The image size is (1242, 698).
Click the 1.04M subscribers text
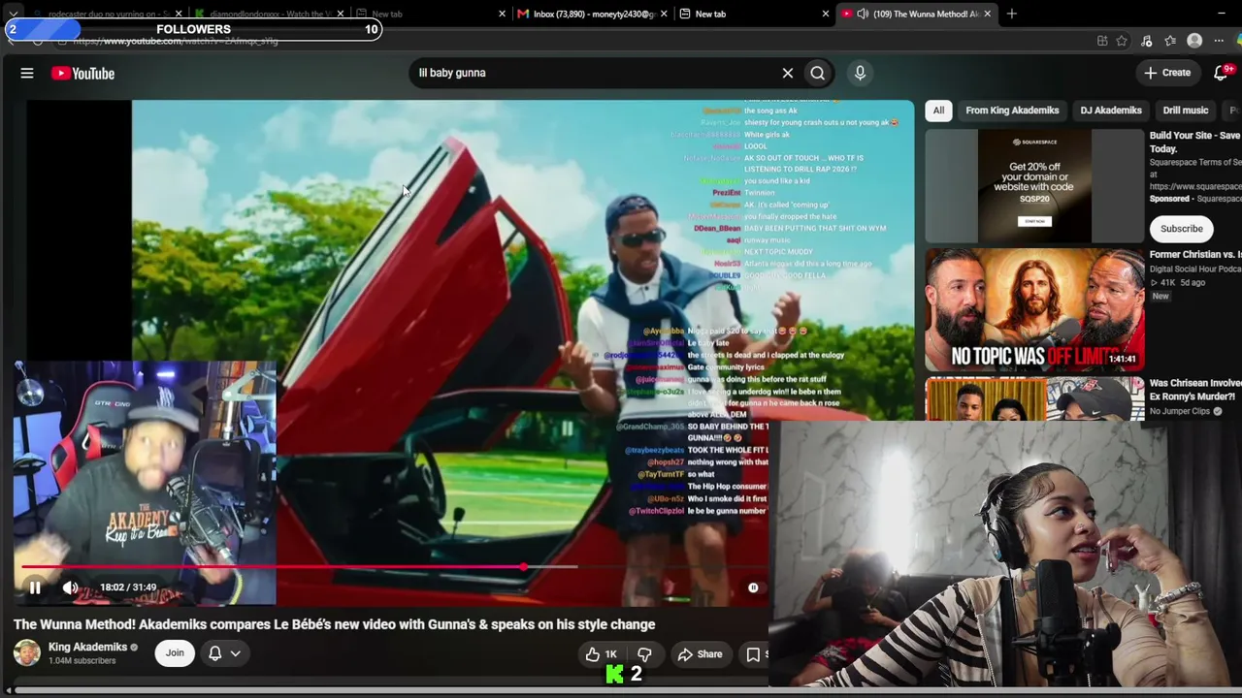82,661
